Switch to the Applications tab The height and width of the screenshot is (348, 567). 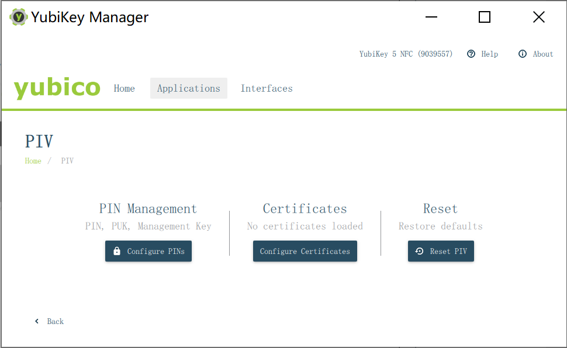point(188,88)
